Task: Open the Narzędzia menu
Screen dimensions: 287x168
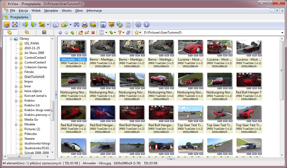Action: coord(51,11)
